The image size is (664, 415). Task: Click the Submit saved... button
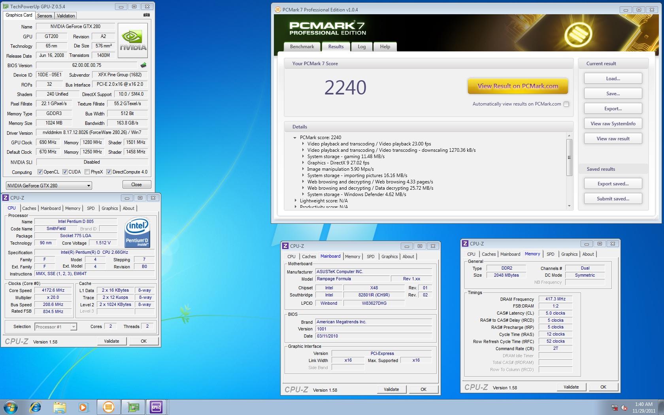click(x=613, y=199)
